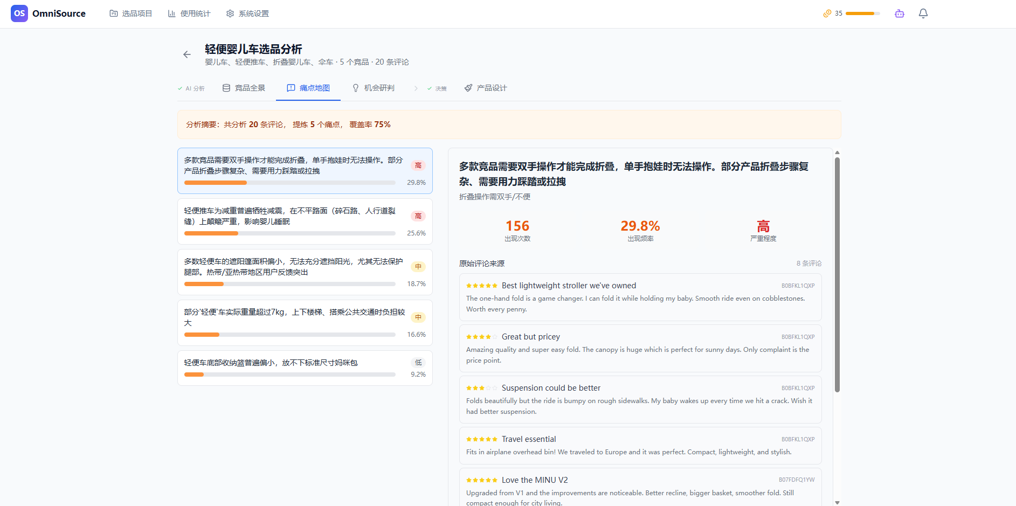Expand the pain point about 遮阳篷面积偏小

click(305, 272)
